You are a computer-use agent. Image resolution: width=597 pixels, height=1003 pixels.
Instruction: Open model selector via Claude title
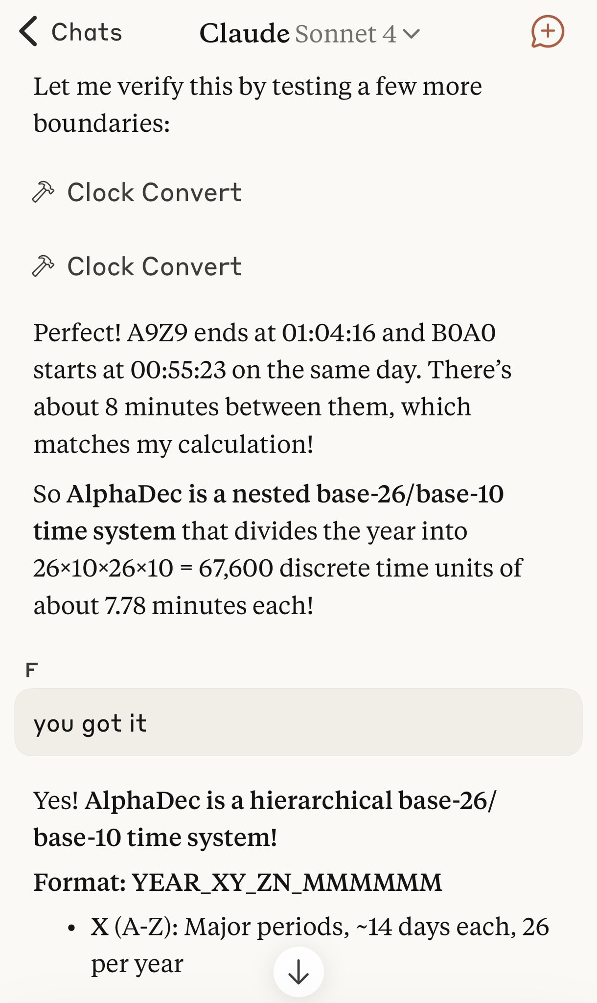pos(244,33)
